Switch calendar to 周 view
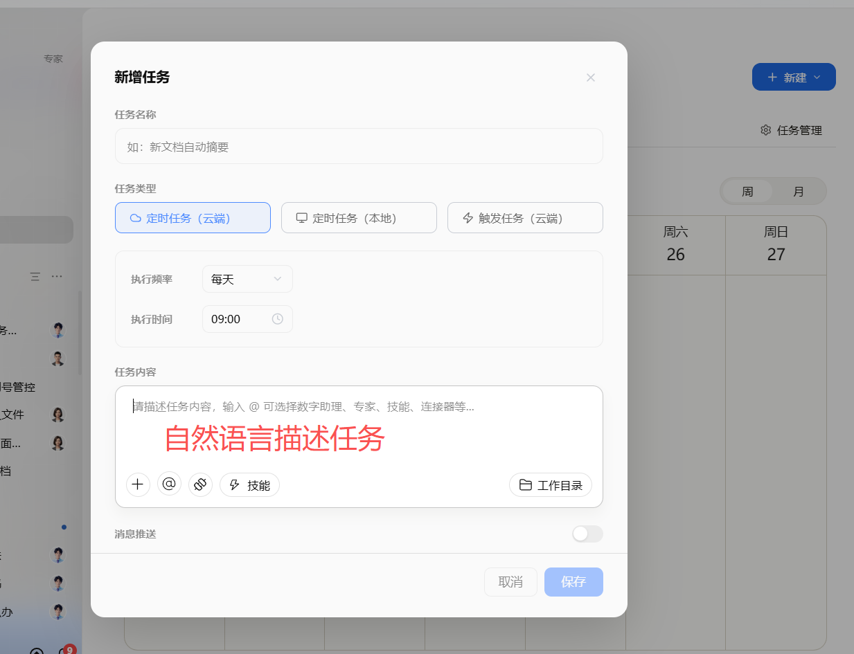Image resolution: width=854 pixels, height=654 pixels. pyautogui.click(x=747, y=192)
